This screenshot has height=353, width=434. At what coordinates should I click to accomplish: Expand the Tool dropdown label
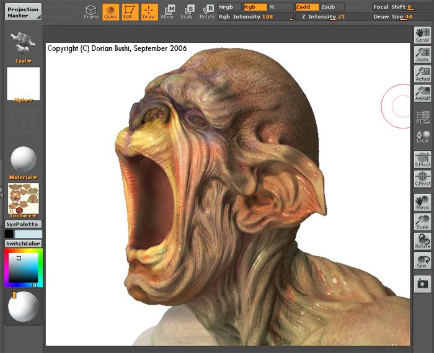tap(24, 61)
